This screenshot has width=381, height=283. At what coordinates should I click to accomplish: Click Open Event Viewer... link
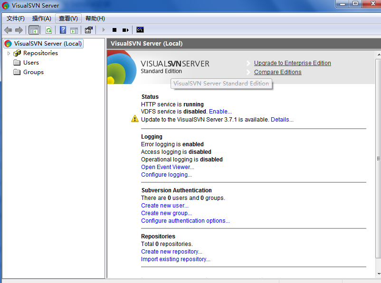(x=168, y=167)
